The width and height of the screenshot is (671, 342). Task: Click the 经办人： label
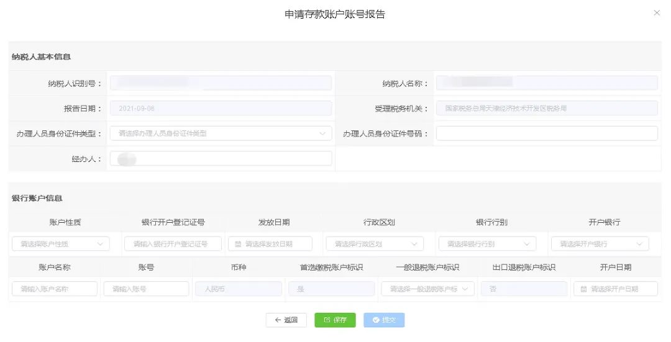tap(87, 159)
